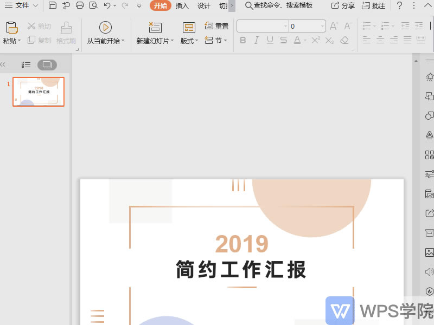Start slideshow from current slide

coord(105,28)
